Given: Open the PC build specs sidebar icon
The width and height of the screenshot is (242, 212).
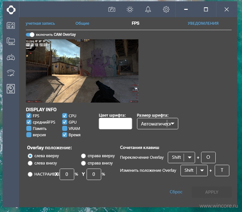Looking at the screenshot, I should click(x=11, y=41).
